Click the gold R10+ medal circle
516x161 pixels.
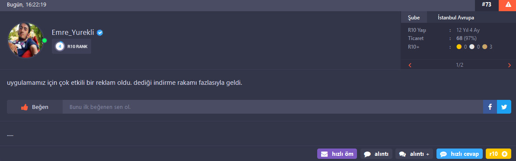(459, 47)
